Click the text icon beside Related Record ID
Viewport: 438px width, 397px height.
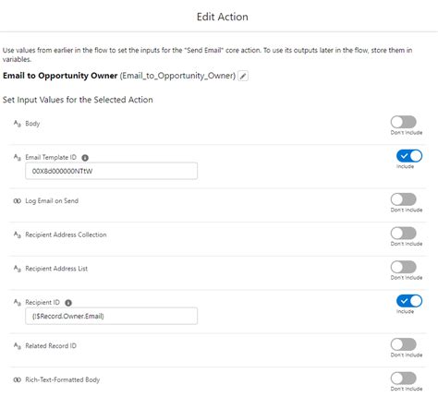point(18,346)
